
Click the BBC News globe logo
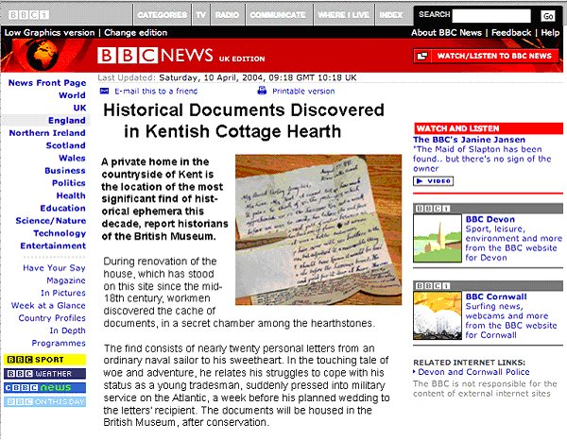(x=43, y=56)
